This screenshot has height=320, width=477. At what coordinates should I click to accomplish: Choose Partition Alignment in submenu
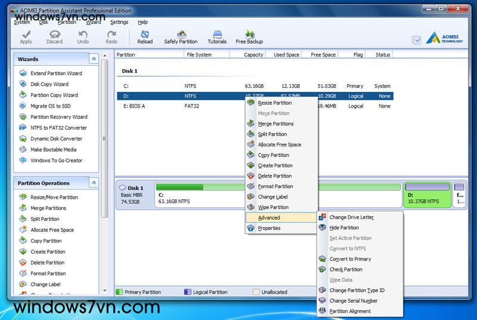[360, 311]
